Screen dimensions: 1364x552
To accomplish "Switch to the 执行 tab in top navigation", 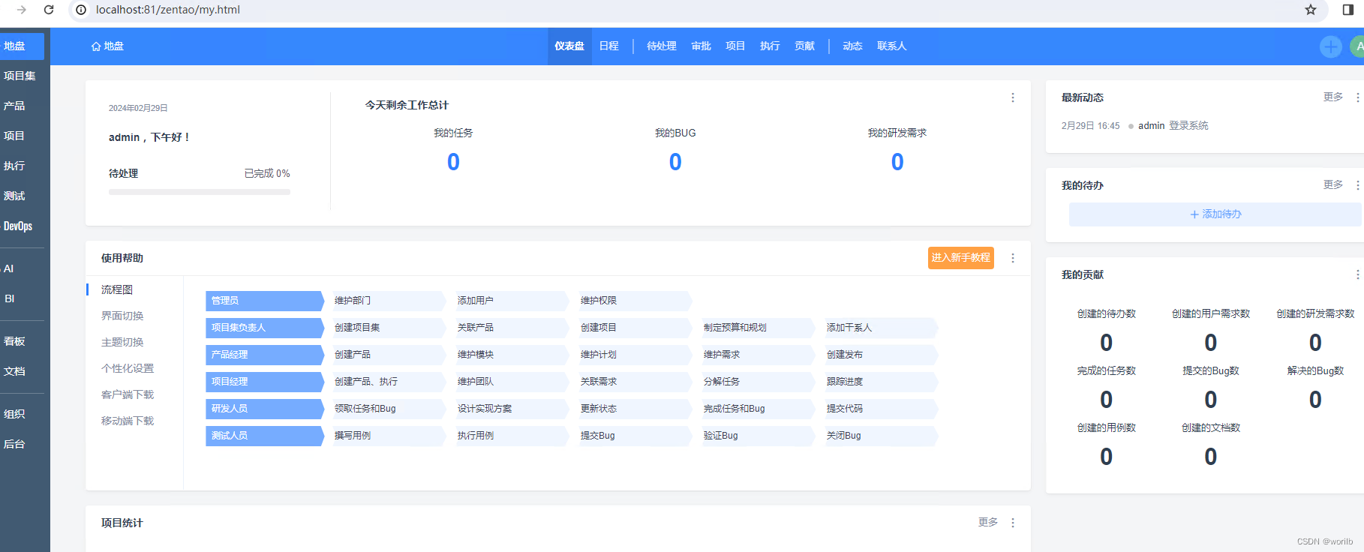I will (x=771, y=46).
